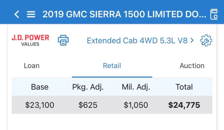224x130 pixels.
Task: Click the $23,100 base value
Action: click(x=40, y=105)
